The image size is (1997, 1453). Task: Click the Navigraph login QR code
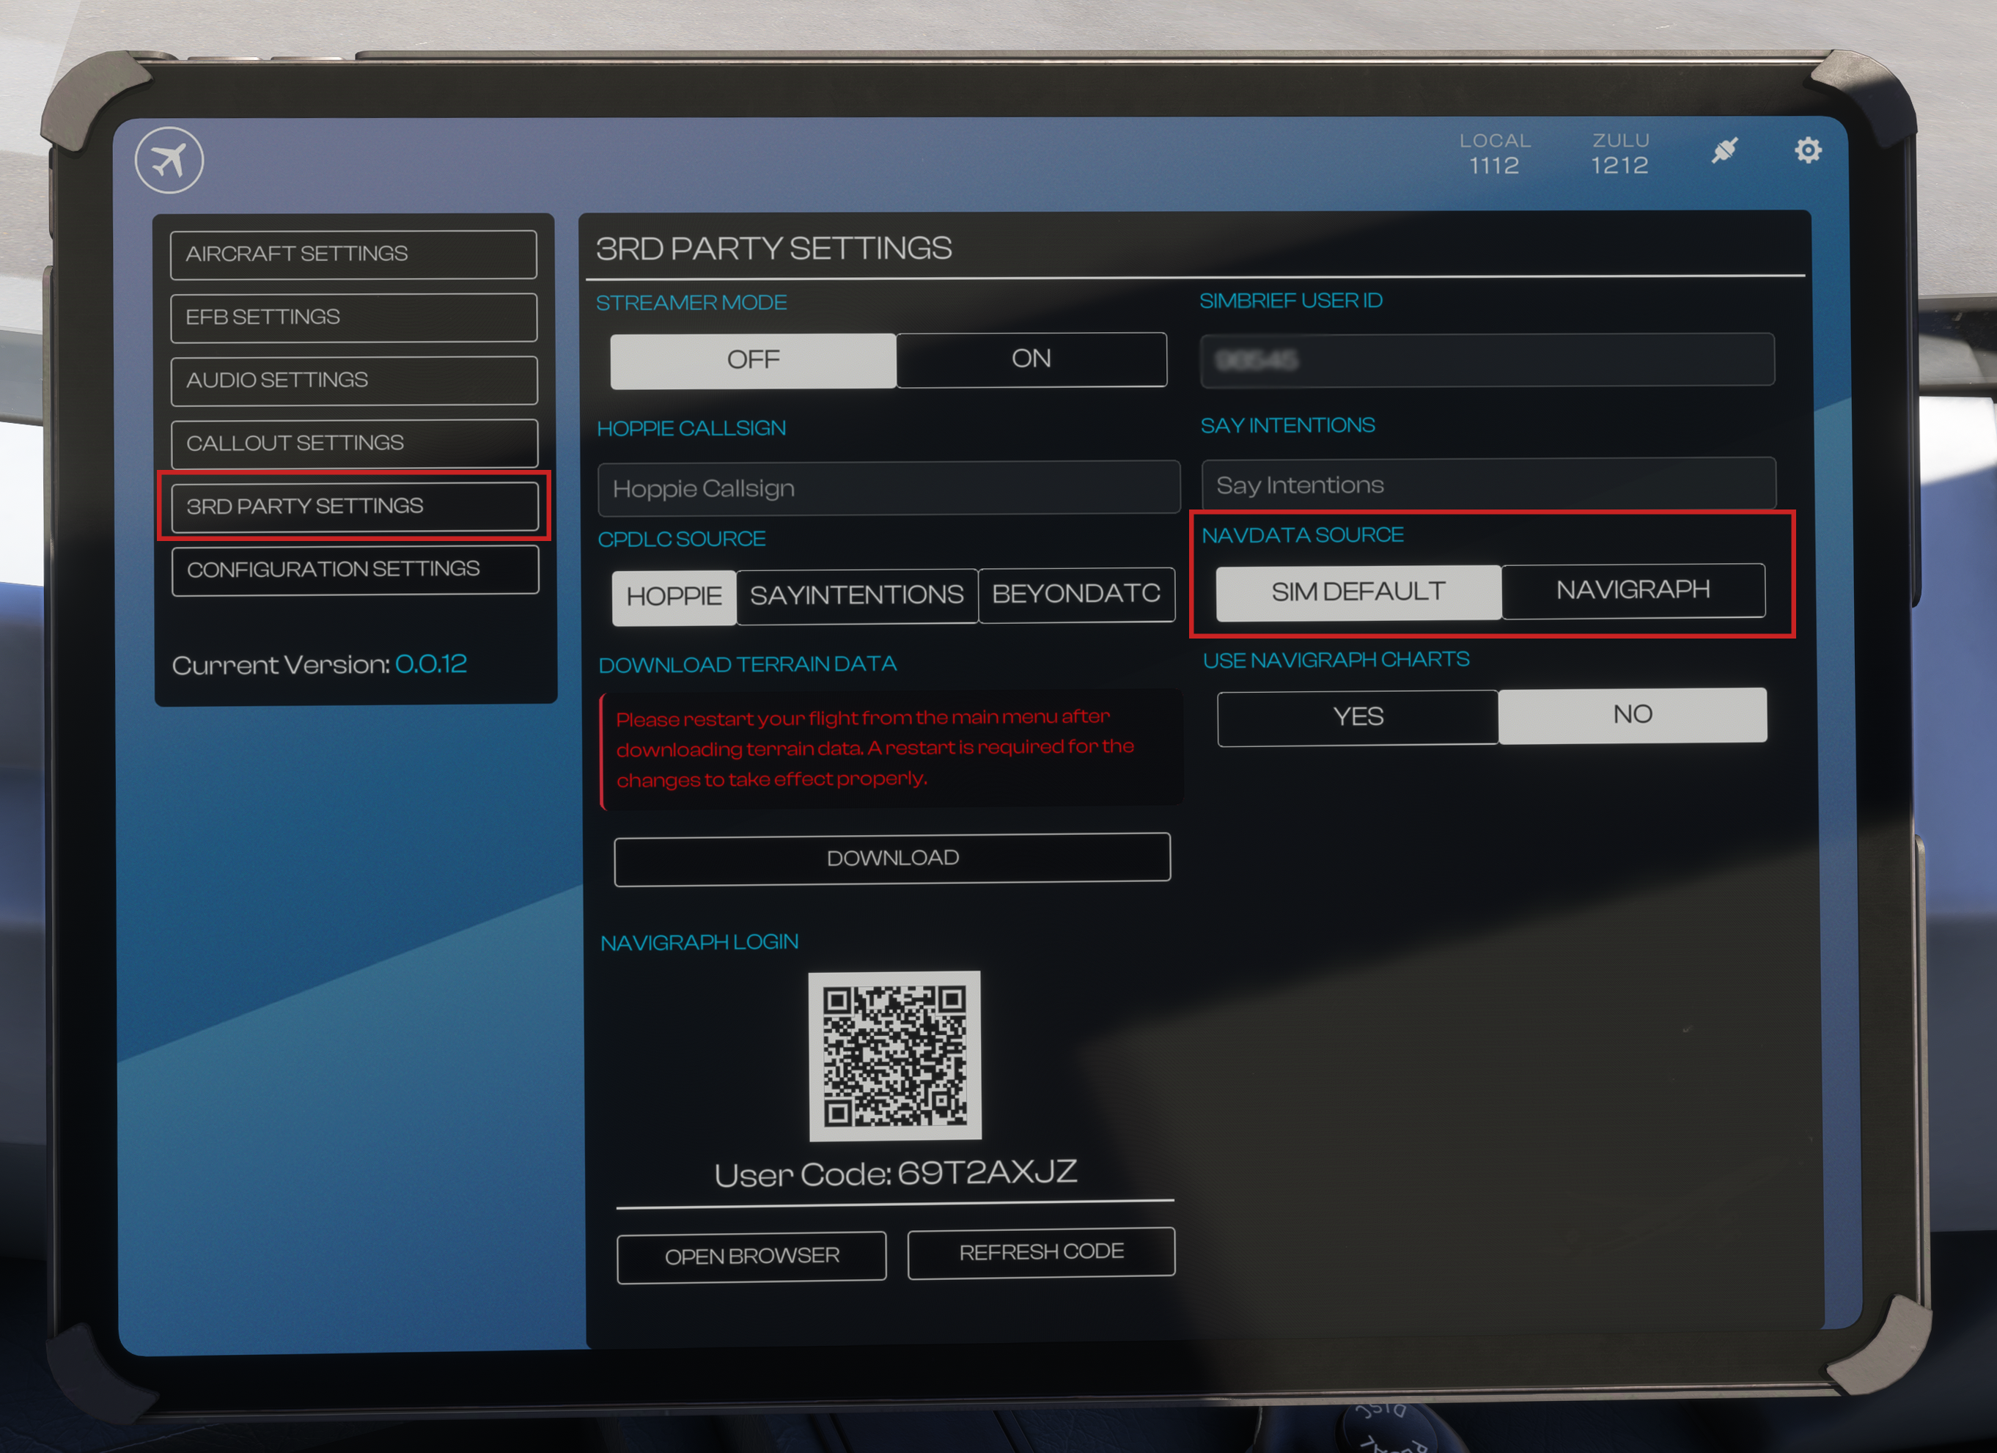point(894,1055)
